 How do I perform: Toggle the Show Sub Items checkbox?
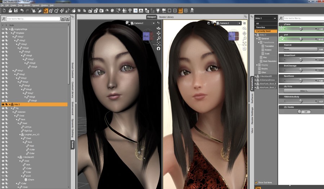pos(256,183)
